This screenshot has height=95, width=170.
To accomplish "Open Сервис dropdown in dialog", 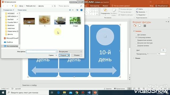I will tap(53, 55).
